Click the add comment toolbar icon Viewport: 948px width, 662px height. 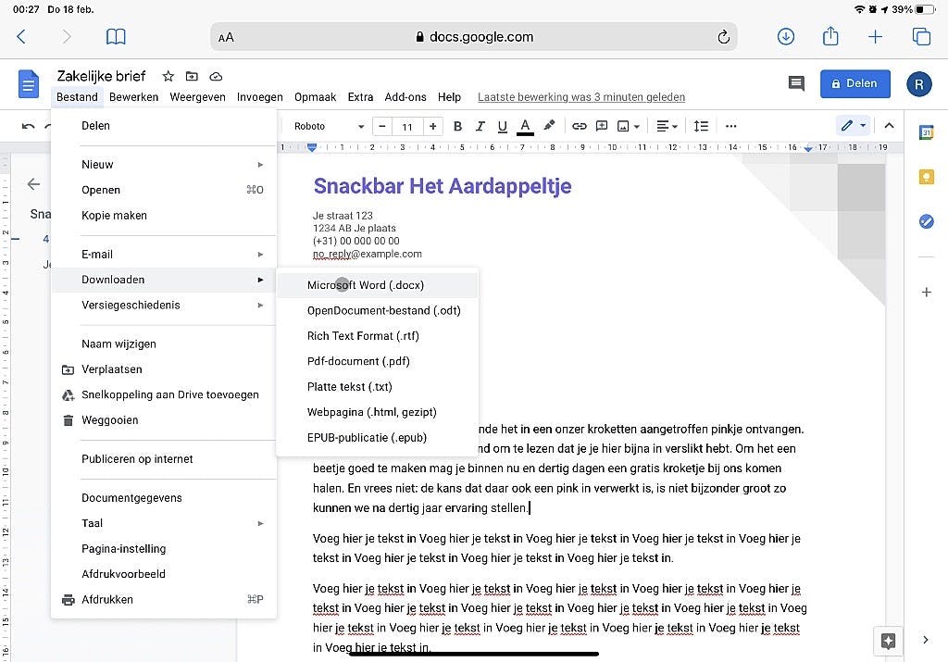click(602, 126)
